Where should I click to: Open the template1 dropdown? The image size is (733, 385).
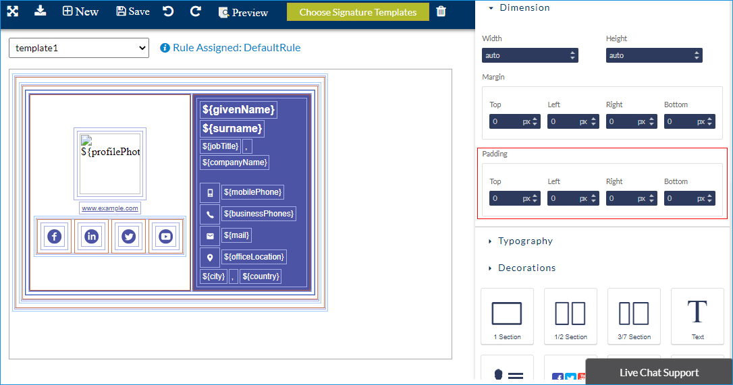[79, 48]
